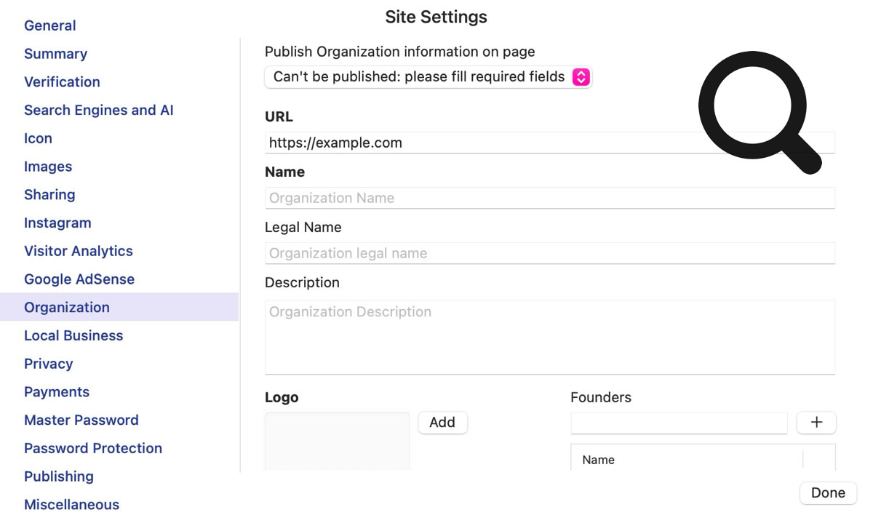Click the URL field with https://example.com
Screen dimensions: 873x515
point(480,143)
